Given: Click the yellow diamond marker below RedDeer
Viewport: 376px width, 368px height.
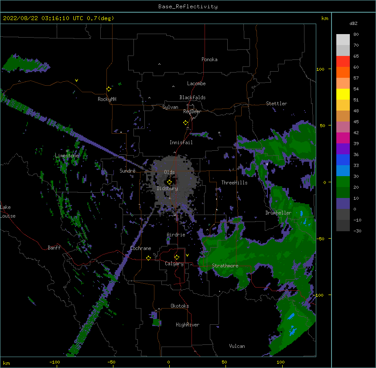Looking at the screenshot, I should [185, 123].
